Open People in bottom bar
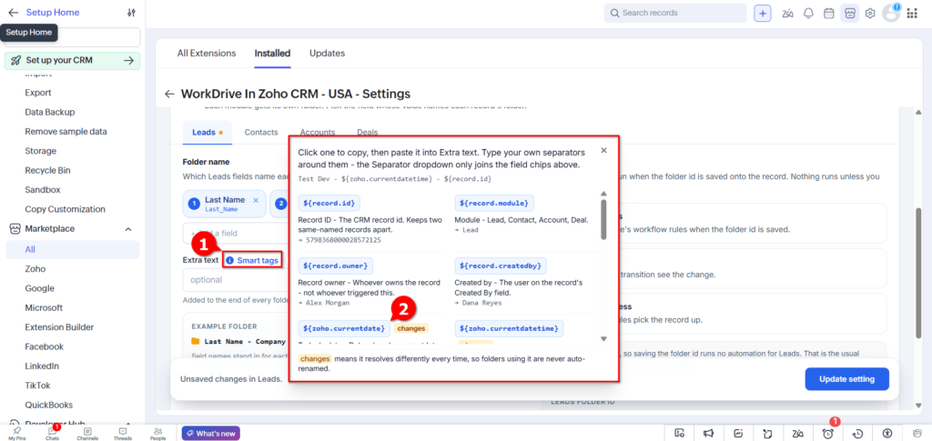This screenshot has height=441, width=932. pyautogui.click(x=158, y=434)
